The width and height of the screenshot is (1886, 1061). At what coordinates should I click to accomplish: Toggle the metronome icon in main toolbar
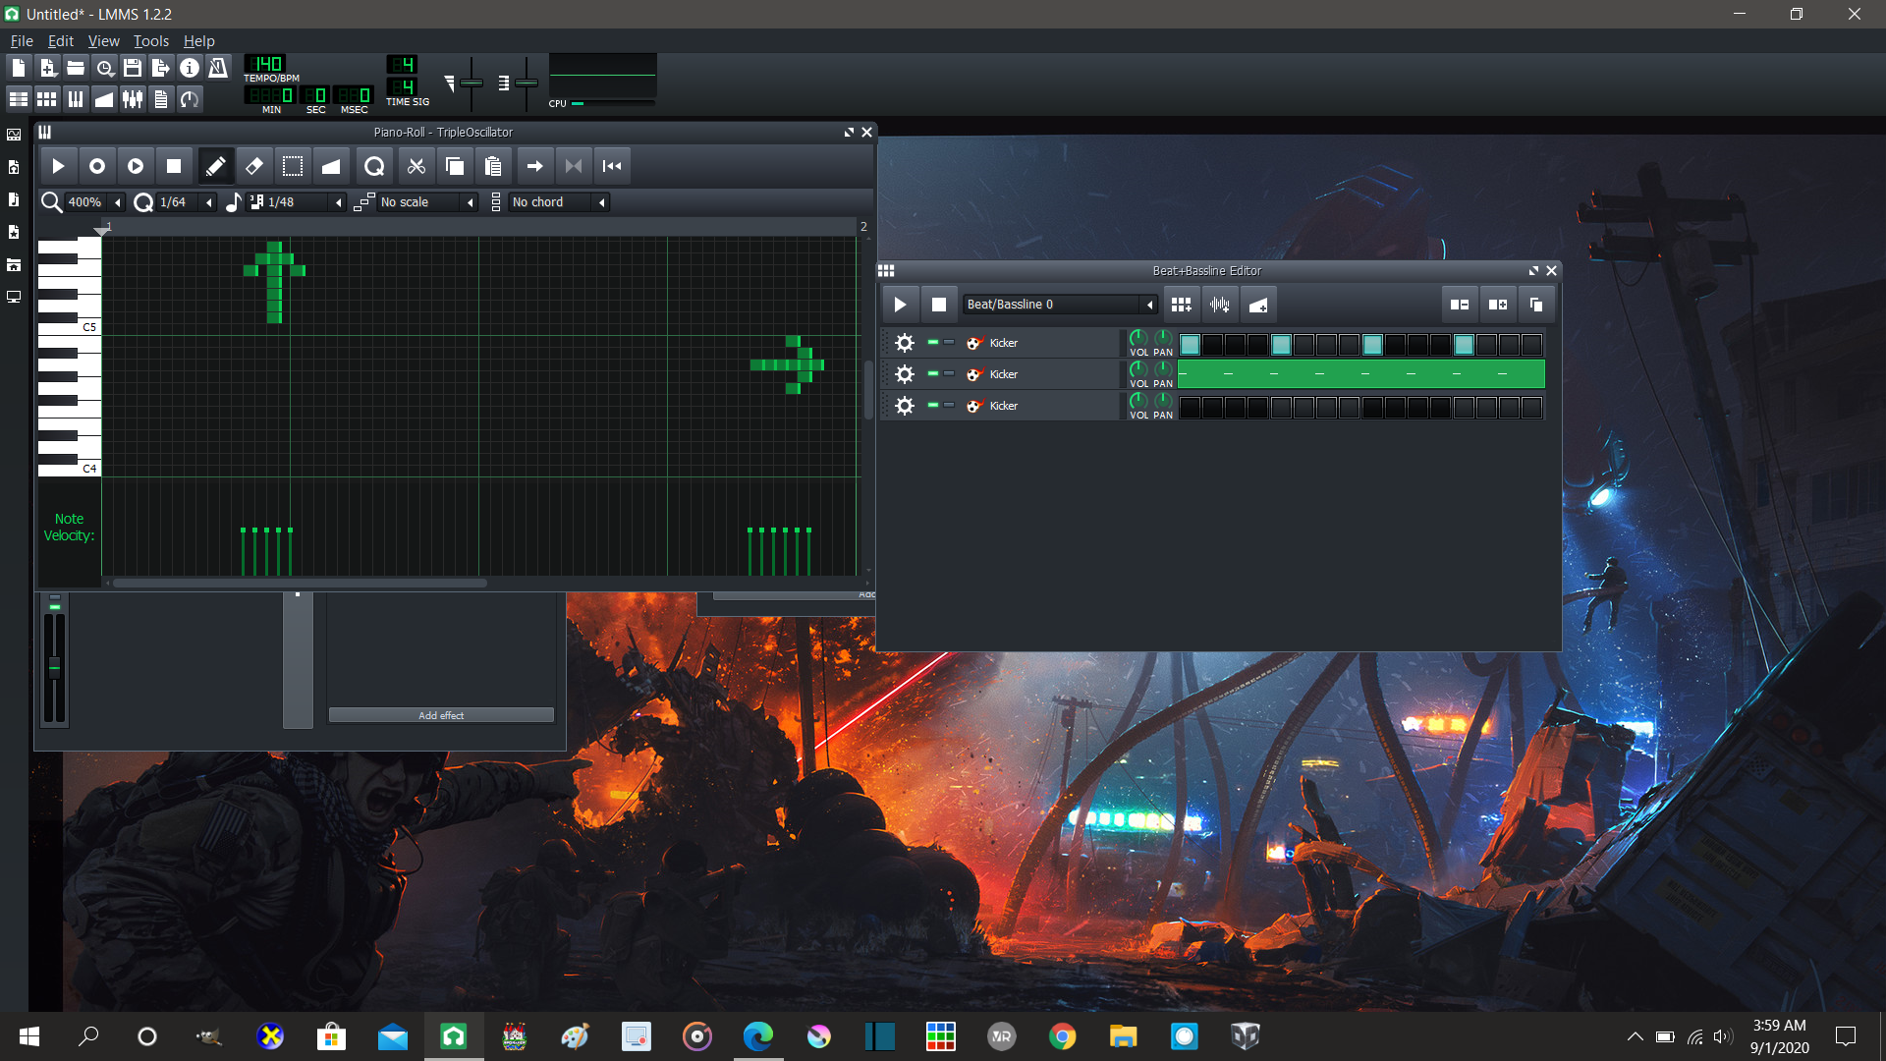218,68
